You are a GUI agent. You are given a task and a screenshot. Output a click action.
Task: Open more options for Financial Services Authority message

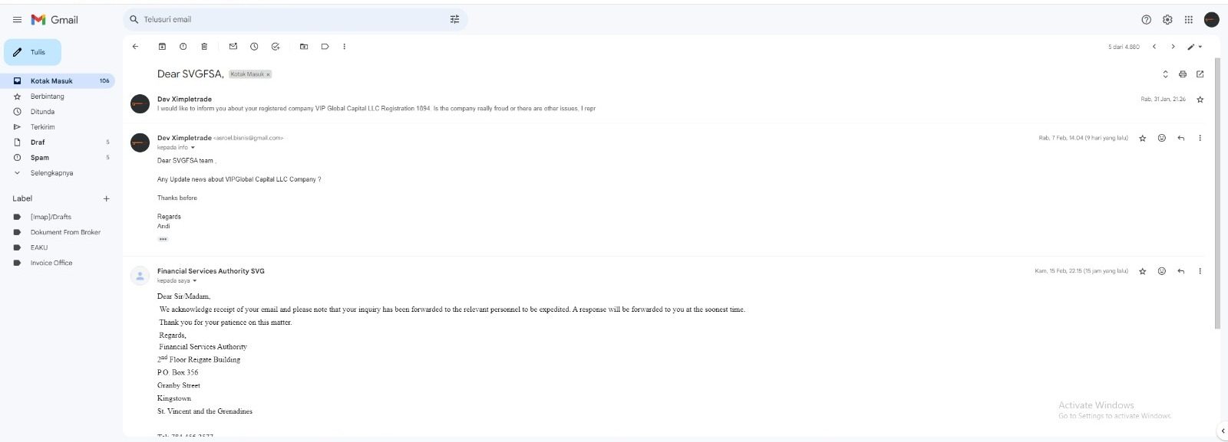[x=1200, y=271]
